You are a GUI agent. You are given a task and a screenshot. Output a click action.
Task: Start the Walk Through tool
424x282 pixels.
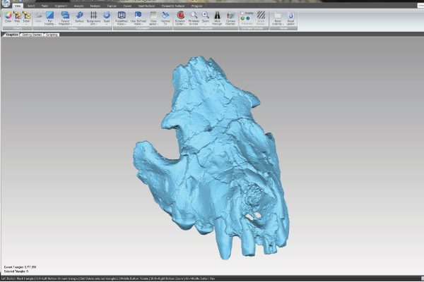[217, 15]
